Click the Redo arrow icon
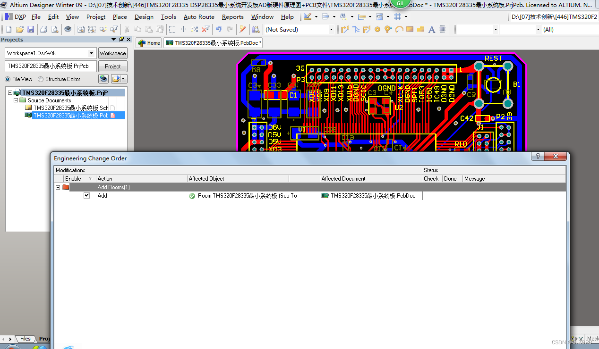The image size is (599, 349). click(x=230, y=29)
